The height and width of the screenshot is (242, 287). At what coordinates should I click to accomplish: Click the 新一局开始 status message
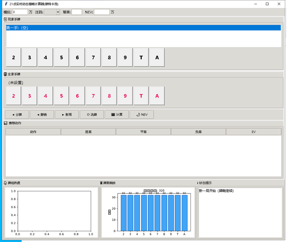216,191
